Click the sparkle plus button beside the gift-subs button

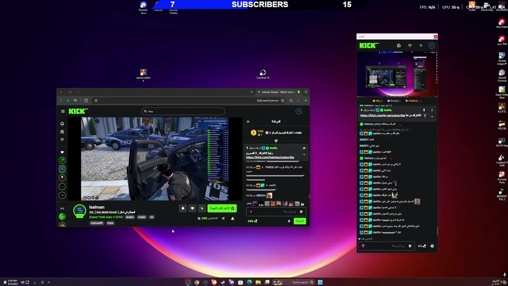(x=202, y=208)
